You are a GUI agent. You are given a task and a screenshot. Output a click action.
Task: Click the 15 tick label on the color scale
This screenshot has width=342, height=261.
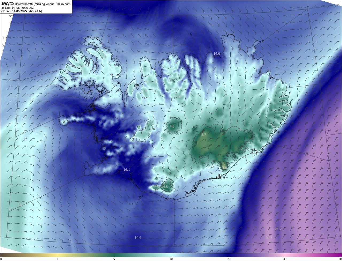tap(228, 259)
